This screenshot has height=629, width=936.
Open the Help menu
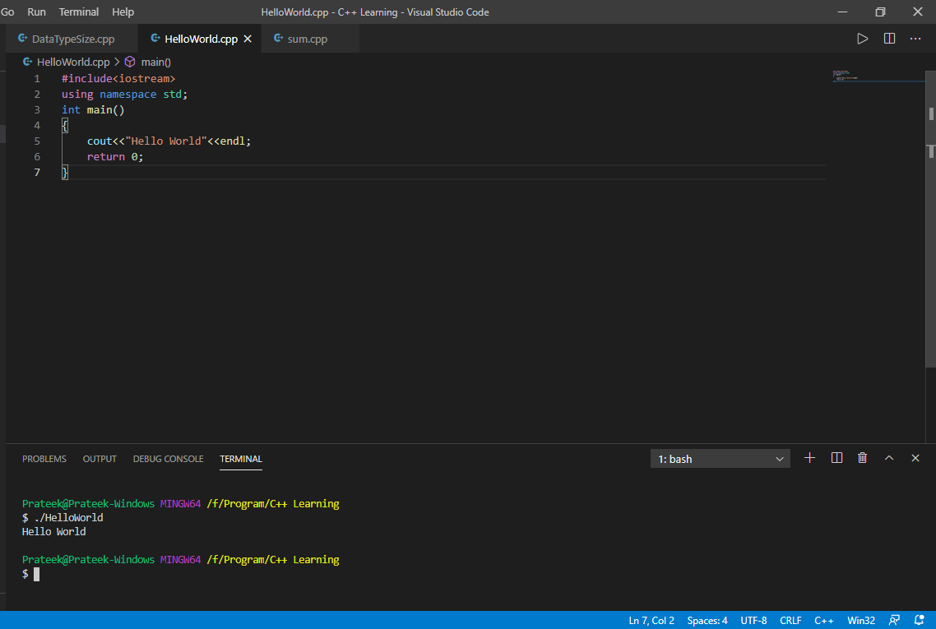(x=123, y=12)
